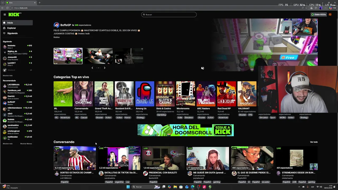
Task: Show hidden system tray icons chevron
Action: tap(299, 187)
